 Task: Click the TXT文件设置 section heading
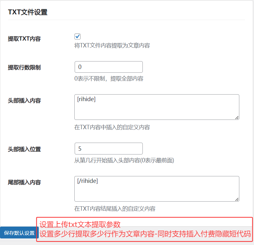[x=27, y=12]
